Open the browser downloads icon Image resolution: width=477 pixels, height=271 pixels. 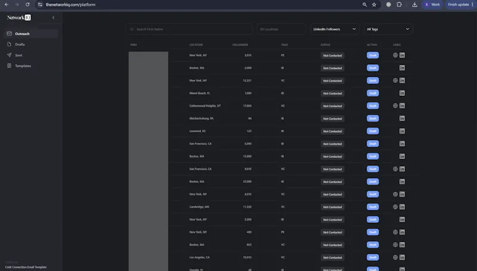coord(414,5)
